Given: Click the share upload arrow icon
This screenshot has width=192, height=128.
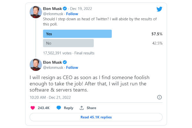Looking at the screenshot, I should coord(82,108).
